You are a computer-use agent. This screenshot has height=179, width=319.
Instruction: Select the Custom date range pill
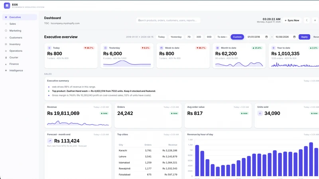[x=237, y=37]
